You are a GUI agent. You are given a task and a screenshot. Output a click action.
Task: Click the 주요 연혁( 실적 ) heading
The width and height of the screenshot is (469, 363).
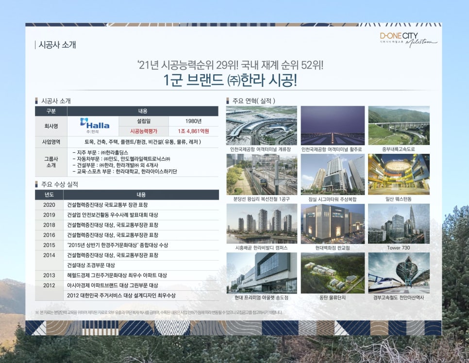(x=253, y=101)
